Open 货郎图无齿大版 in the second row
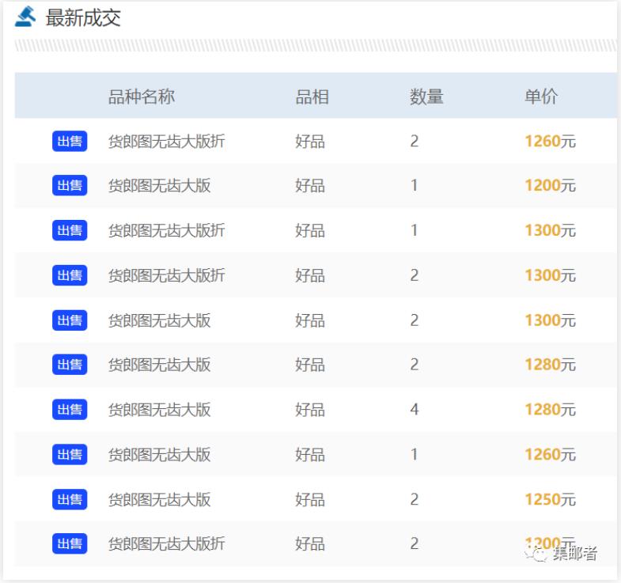Screen dimensions: 621x583 tap(159, 186)
